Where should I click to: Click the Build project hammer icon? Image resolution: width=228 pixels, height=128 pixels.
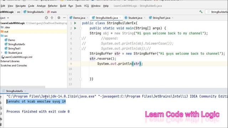[201, 12]
